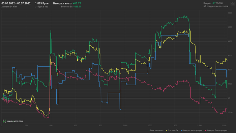Click the 400 label on the X axis
Screen dimensions: 236x133
point(51,126)
